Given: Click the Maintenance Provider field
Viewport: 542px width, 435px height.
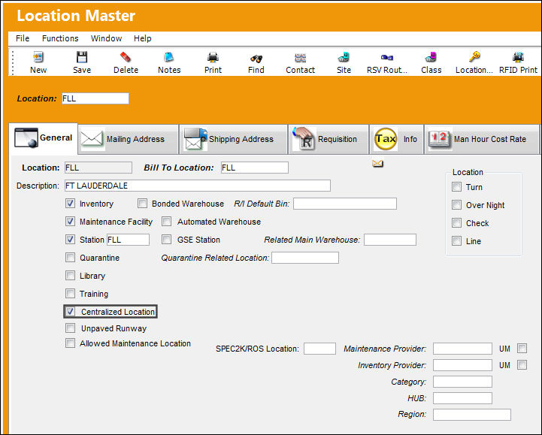Looking at the screenshot, I should tap(462, 349).
